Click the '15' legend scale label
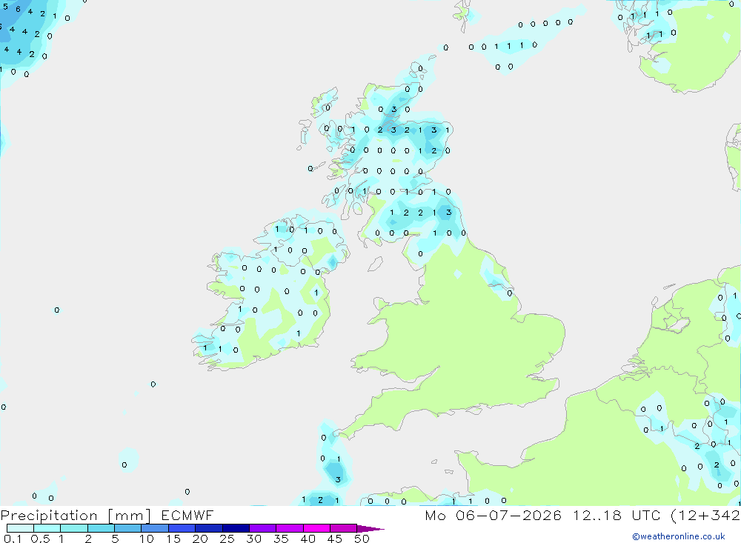 [x=173, y=539]
